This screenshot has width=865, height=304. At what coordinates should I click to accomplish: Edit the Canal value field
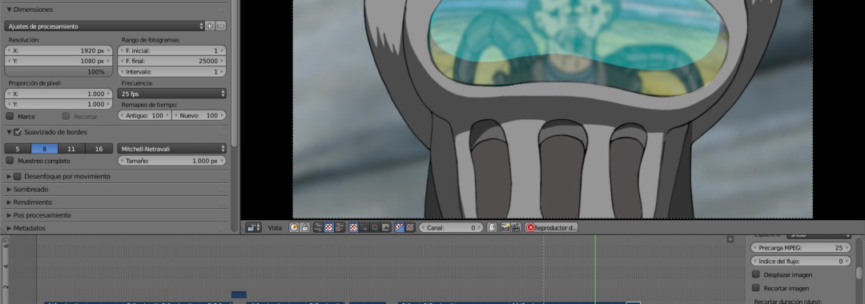[451, 227]
